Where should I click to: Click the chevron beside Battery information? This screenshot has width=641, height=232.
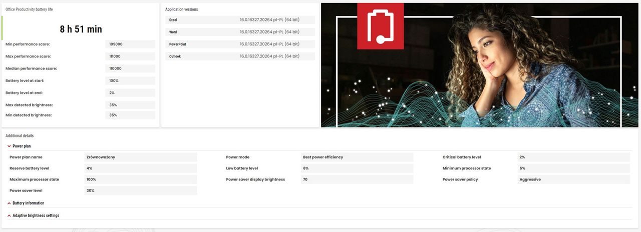9,203
